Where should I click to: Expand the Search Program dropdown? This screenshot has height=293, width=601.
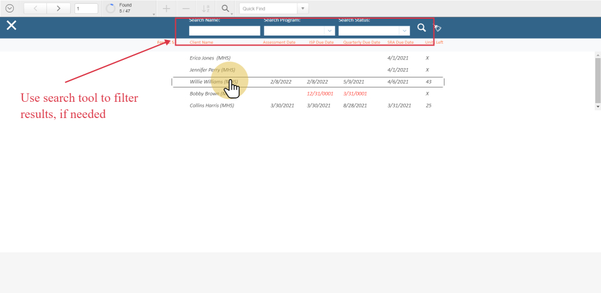coord(329,31)
